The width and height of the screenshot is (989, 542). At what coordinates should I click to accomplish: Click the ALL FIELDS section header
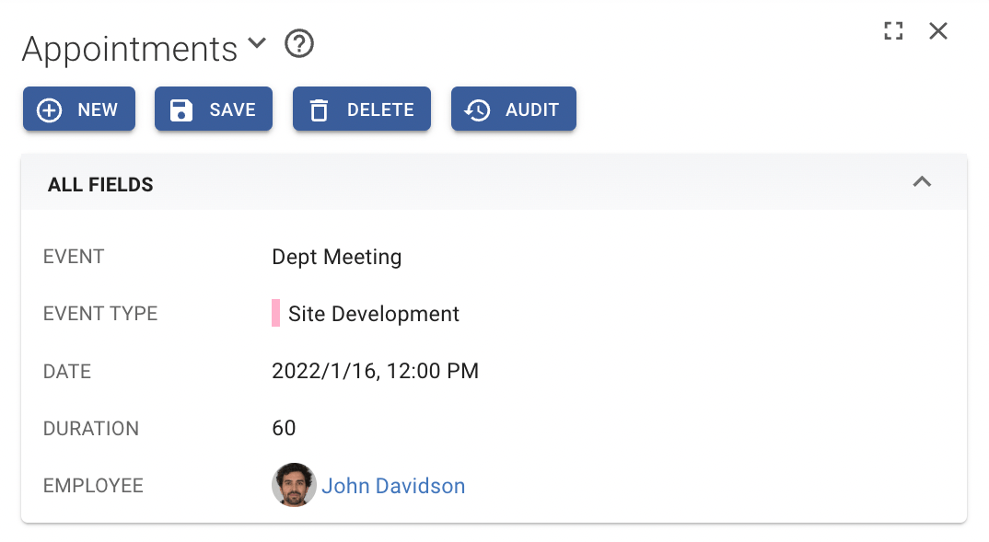pos(100,184)
